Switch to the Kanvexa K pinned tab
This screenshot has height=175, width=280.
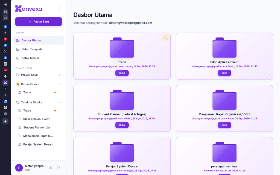click(5, 83)
